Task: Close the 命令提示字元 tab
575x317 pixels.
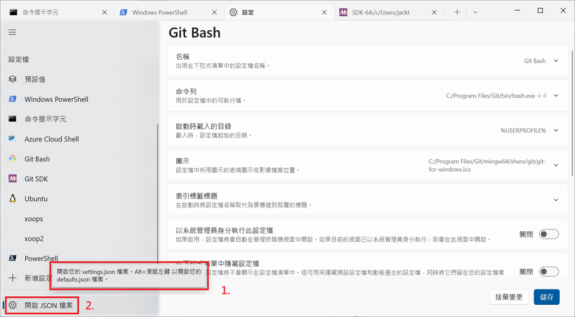Action: (x=104, y=12)
